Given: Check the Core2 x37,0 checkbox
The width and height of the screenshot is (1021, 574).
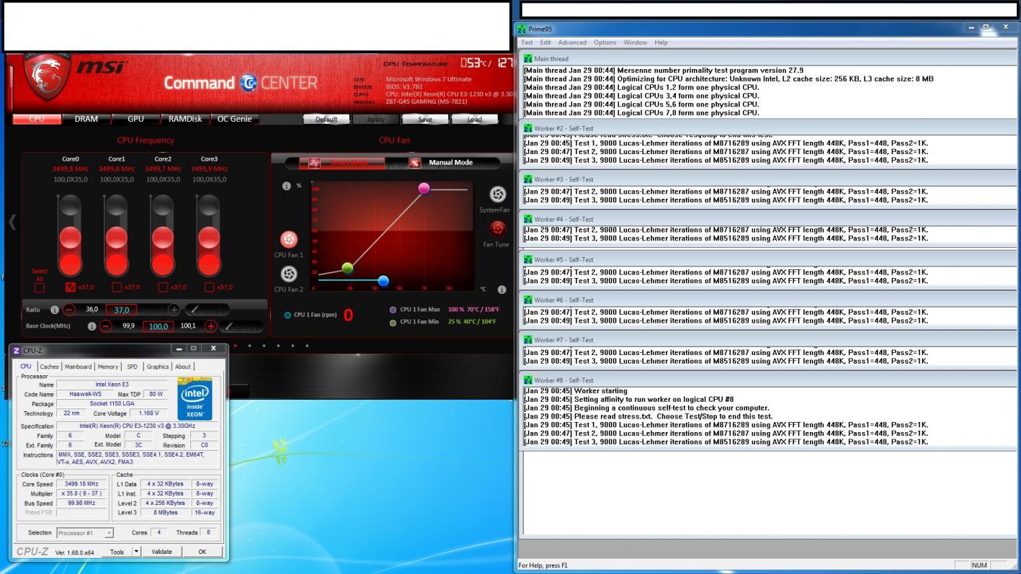Looking at the screenshot, I should click(x=163, y=287).
